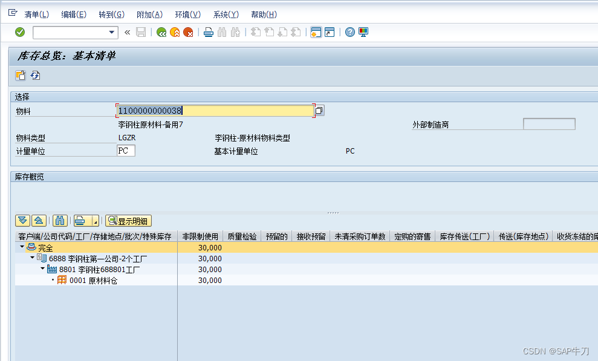Click the 接收预留 column header
The width and height of the screenshot is (598, 361).
coord(311,236)
